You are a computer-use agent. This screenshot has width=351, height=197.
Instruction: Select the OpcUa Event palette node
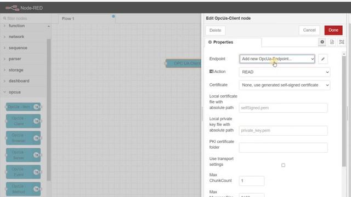(x=23, y=172)
